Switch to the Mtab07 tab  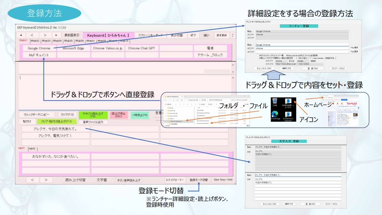pyautogui.click(x=90, y=41)
